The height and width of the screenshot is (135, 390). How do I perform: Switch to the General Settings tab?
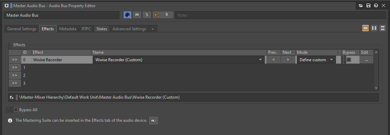point(22,29)
